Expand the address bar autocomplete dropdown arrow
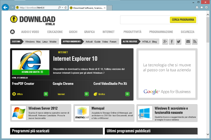 pos(63,8)
